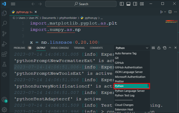Open output log in editor
This screenshot has width=179, height=113.
(x=164, y=48)
